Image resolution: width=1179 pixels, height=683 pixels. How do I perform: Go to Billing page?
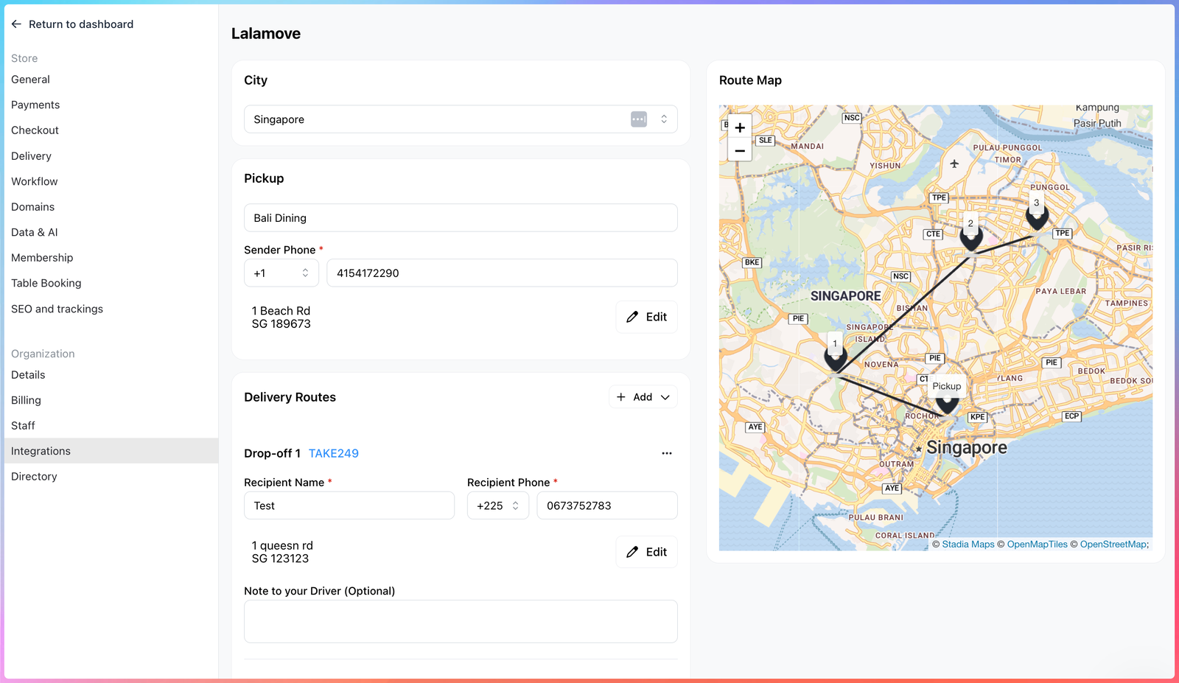pyautogui.click(x=26, y=400)
